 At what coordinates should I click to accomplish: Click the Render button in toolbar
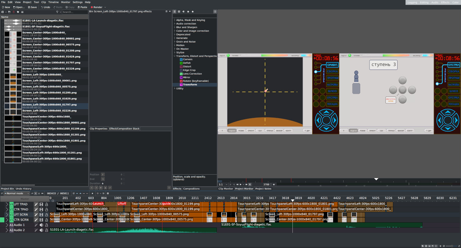coord(97,7)
